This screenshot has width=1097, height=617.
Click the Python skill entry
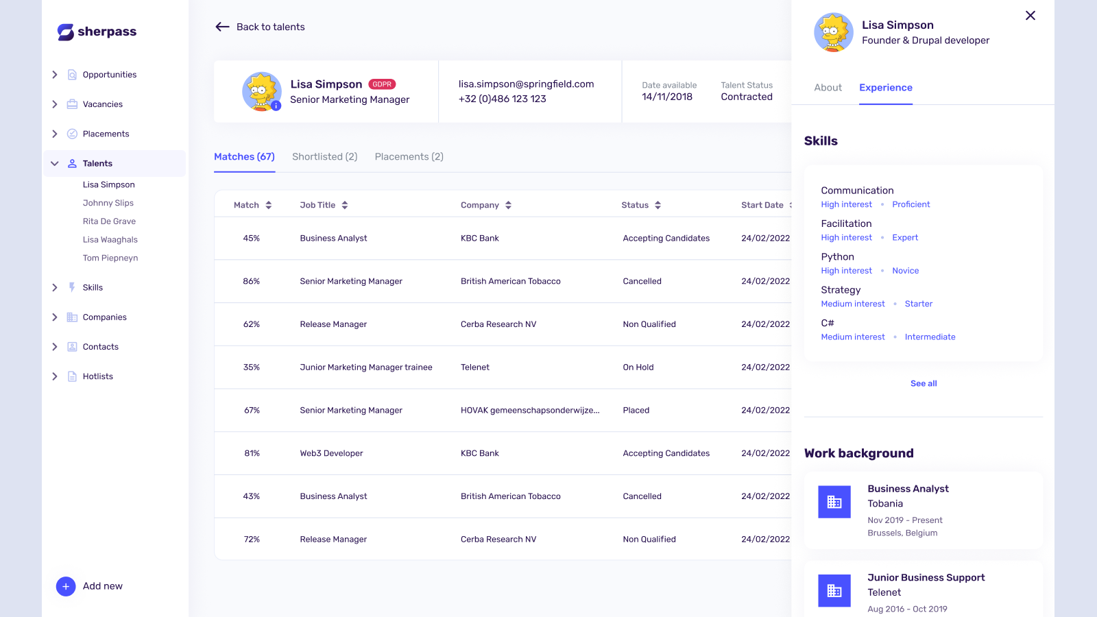tap(870, 263)
